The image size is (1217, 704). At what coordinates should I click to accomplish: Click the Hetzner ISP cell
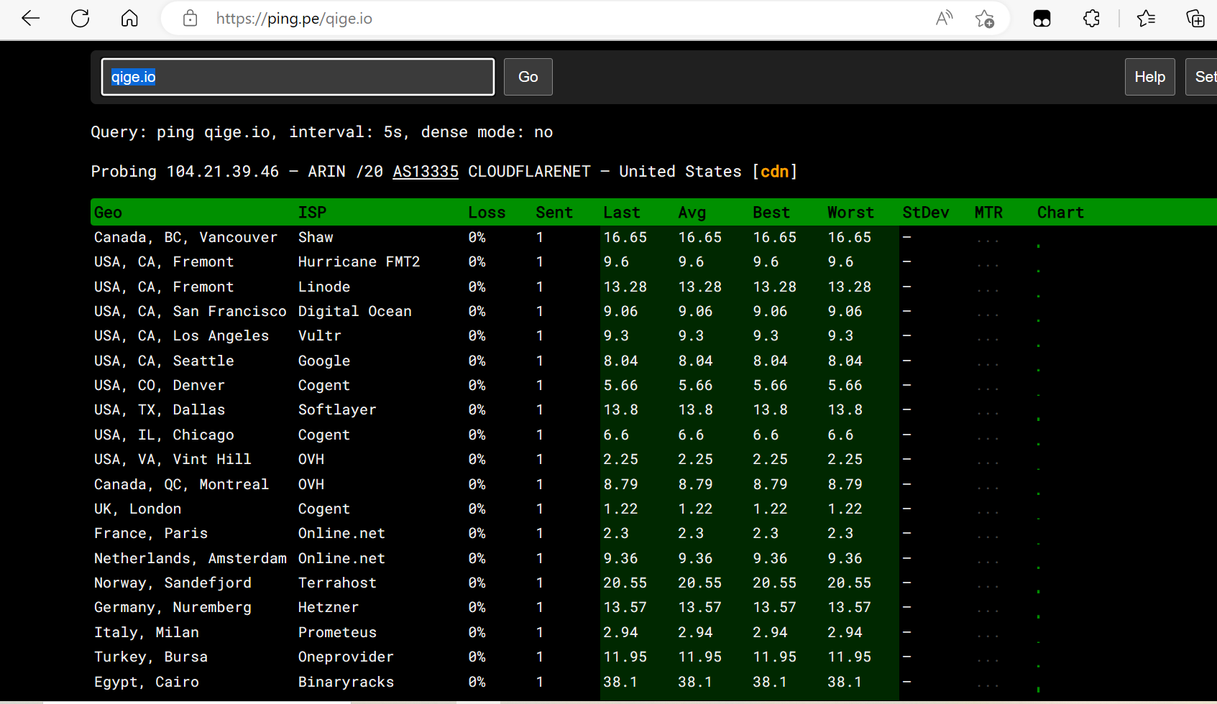click(x=329, y=608)
